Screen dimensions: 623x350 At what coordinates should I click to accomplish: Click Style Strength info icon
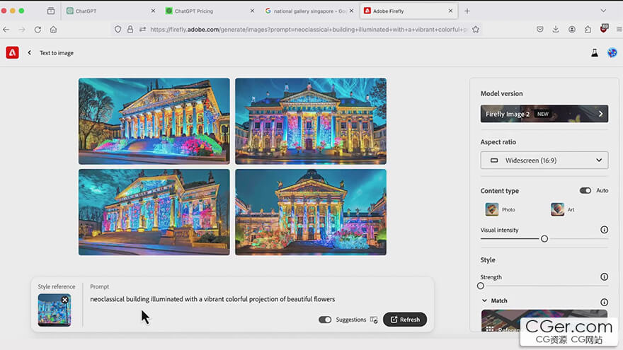point(604,276)
